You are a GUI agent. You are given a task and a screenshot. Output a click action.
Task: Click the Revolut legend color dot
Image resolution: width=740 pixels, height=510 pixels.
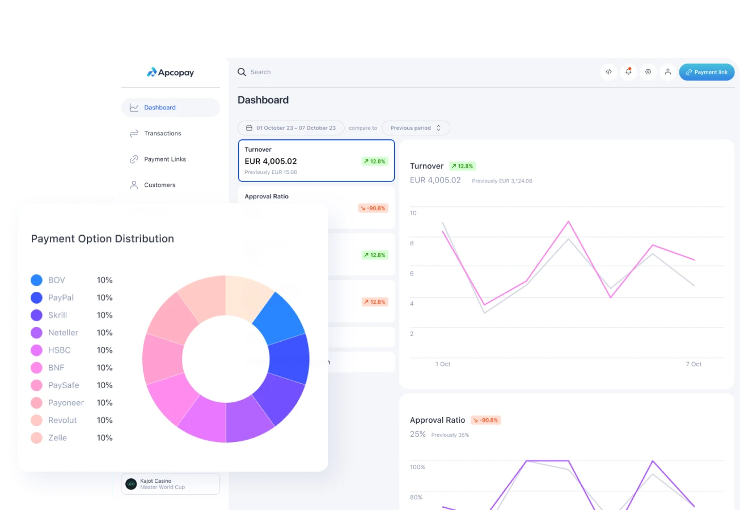[x=36, y=420]
